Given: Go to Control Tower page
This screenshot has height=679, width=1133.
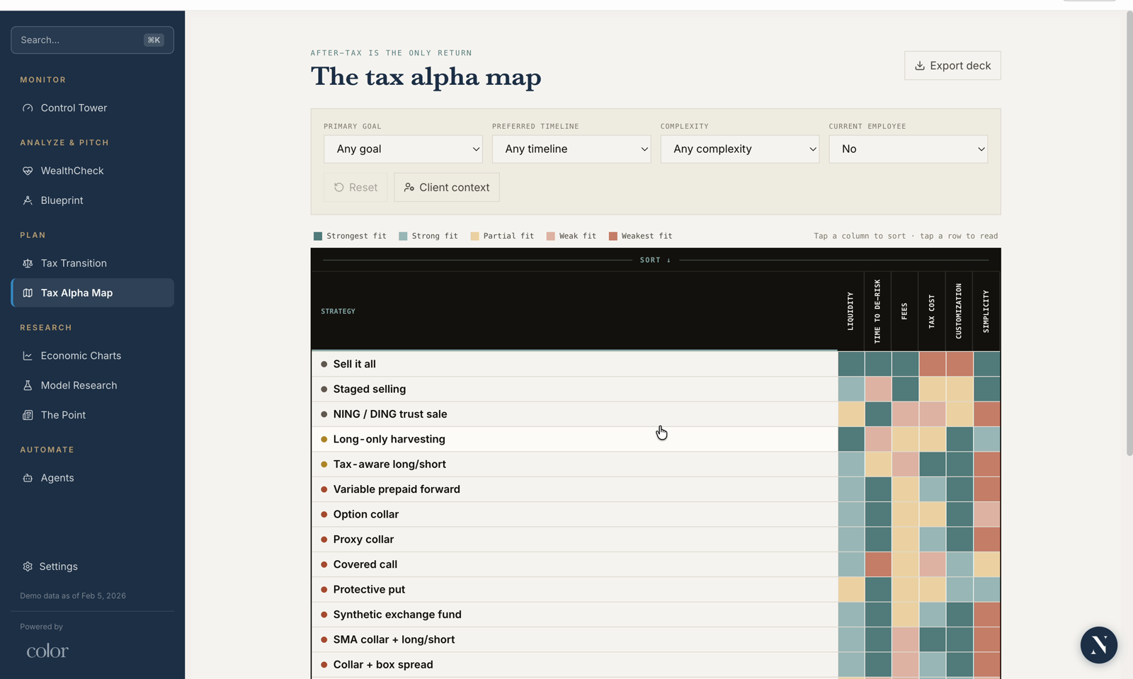Looking at the screenshot, I should [x=93, y=108].
